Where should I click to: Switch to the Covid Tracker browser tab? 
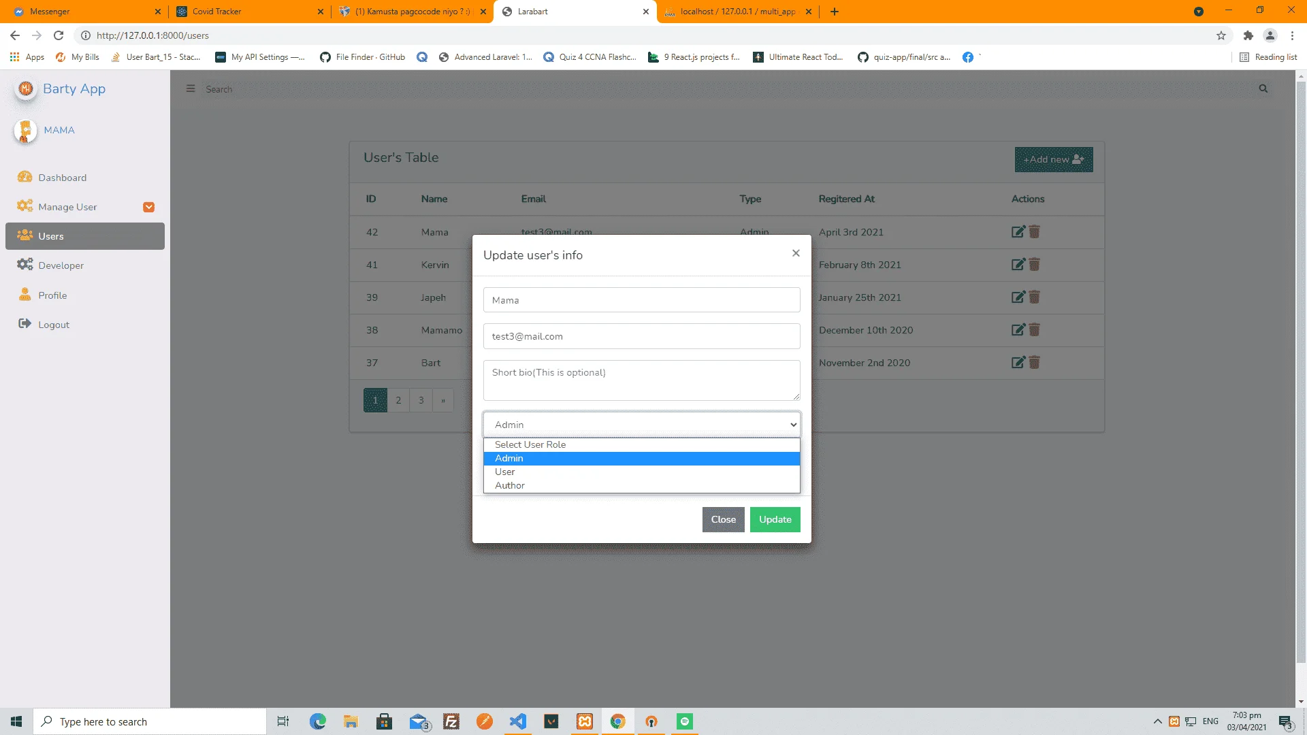pyautogui.click(x=249, y=12)
